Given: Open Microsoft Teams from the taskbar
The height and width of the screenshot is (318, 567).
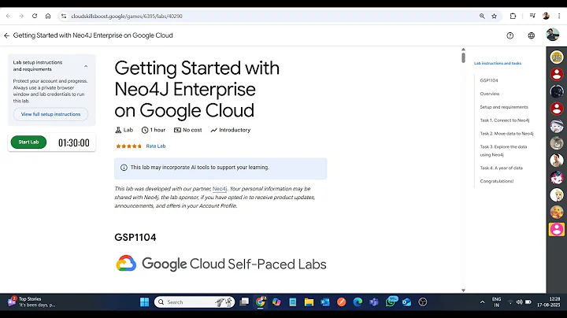Looking at the screenshot, I should (x=374, y=301).
